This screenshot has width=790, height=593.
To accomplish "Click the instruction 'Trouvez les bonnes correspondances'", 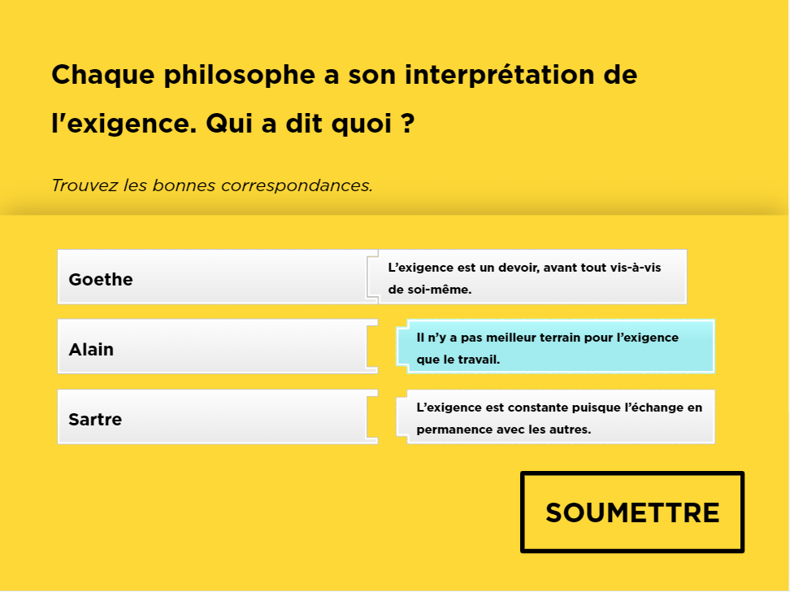I will pyautogui.click(x=211, y=185).
